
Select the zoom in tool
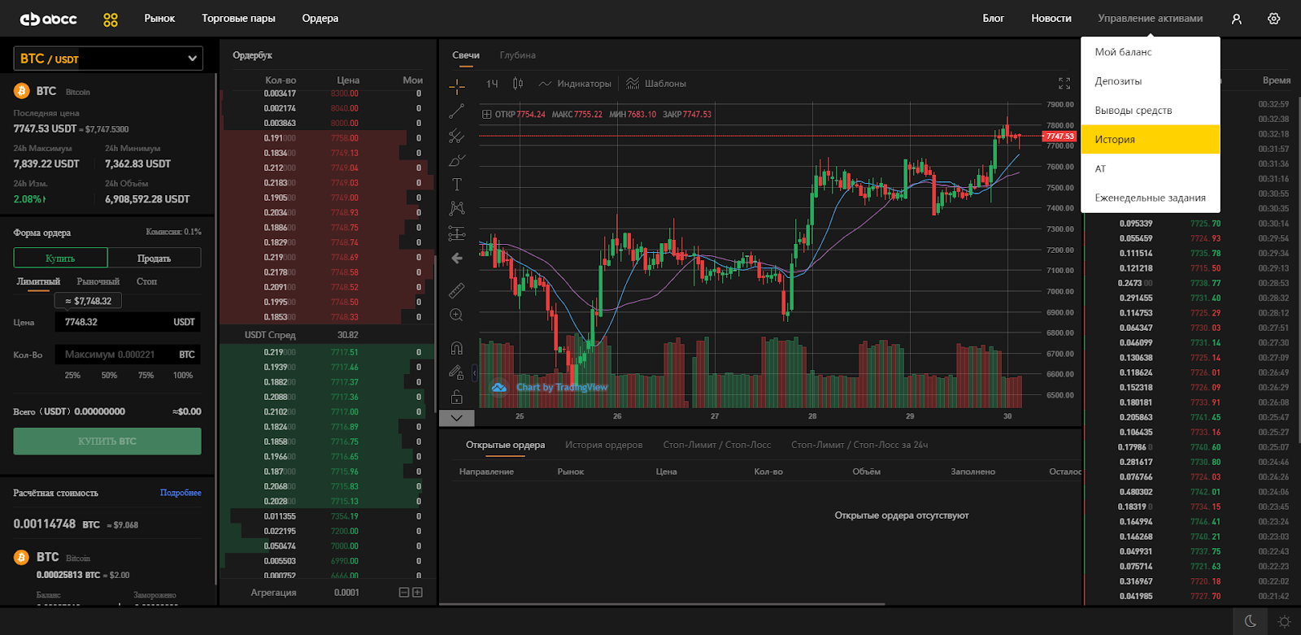click(457, 315)
